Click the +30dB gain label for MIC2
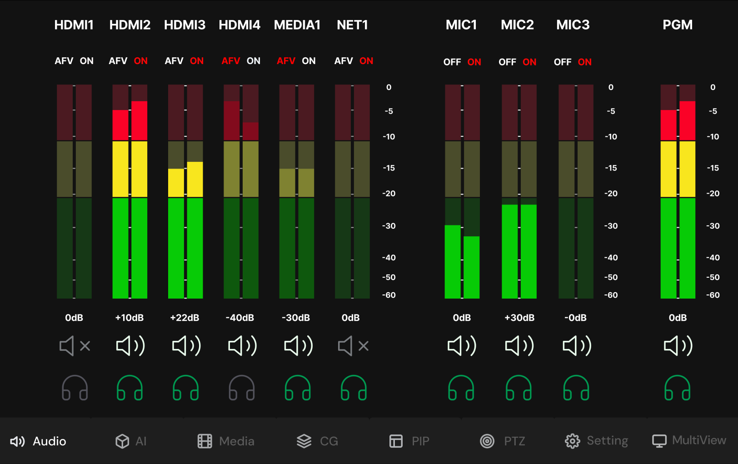Screen dimensions: 738x464 519,318
